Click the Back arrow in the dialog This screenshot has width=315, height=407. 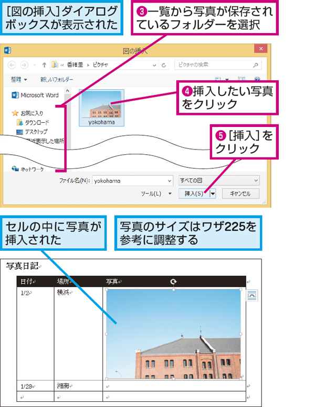[12, 65]
